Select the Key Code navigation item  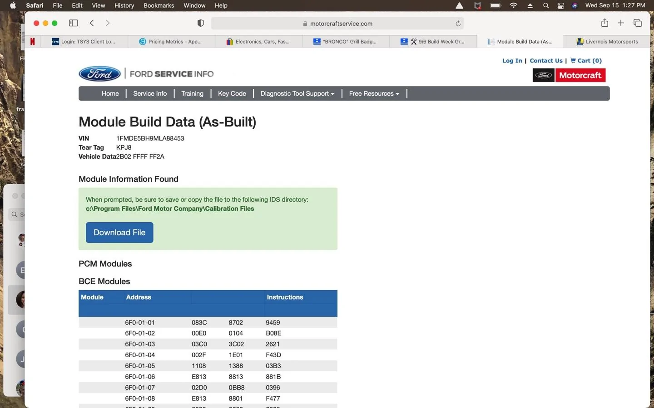(232, 93)
